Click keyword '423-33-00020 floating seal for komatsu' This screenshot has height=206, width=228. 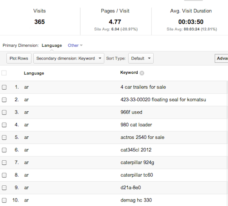point(163,100)
